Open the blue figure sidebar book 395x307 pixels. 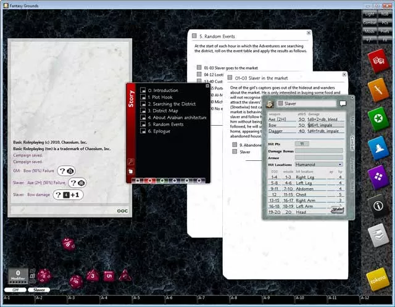click(378, 148)
